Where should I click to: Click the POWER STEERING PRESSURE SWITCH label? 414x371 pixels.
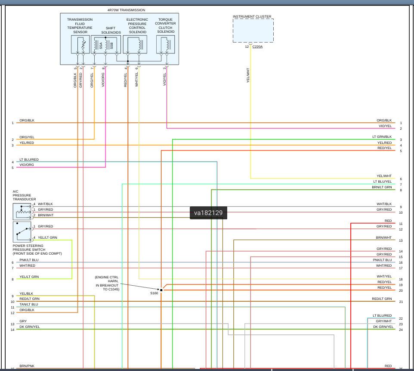click(37, 249)
